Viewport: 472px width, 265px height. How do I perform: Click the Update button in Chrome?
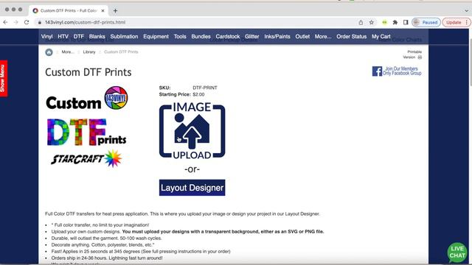click(x=456, y=22)
